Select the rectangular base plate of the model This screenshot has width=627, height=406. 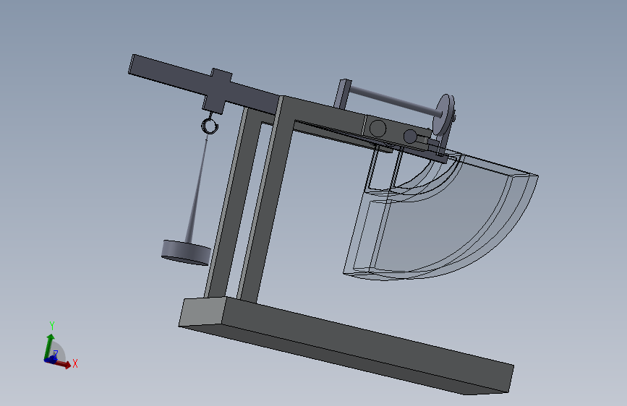click(x=346, y=345)
